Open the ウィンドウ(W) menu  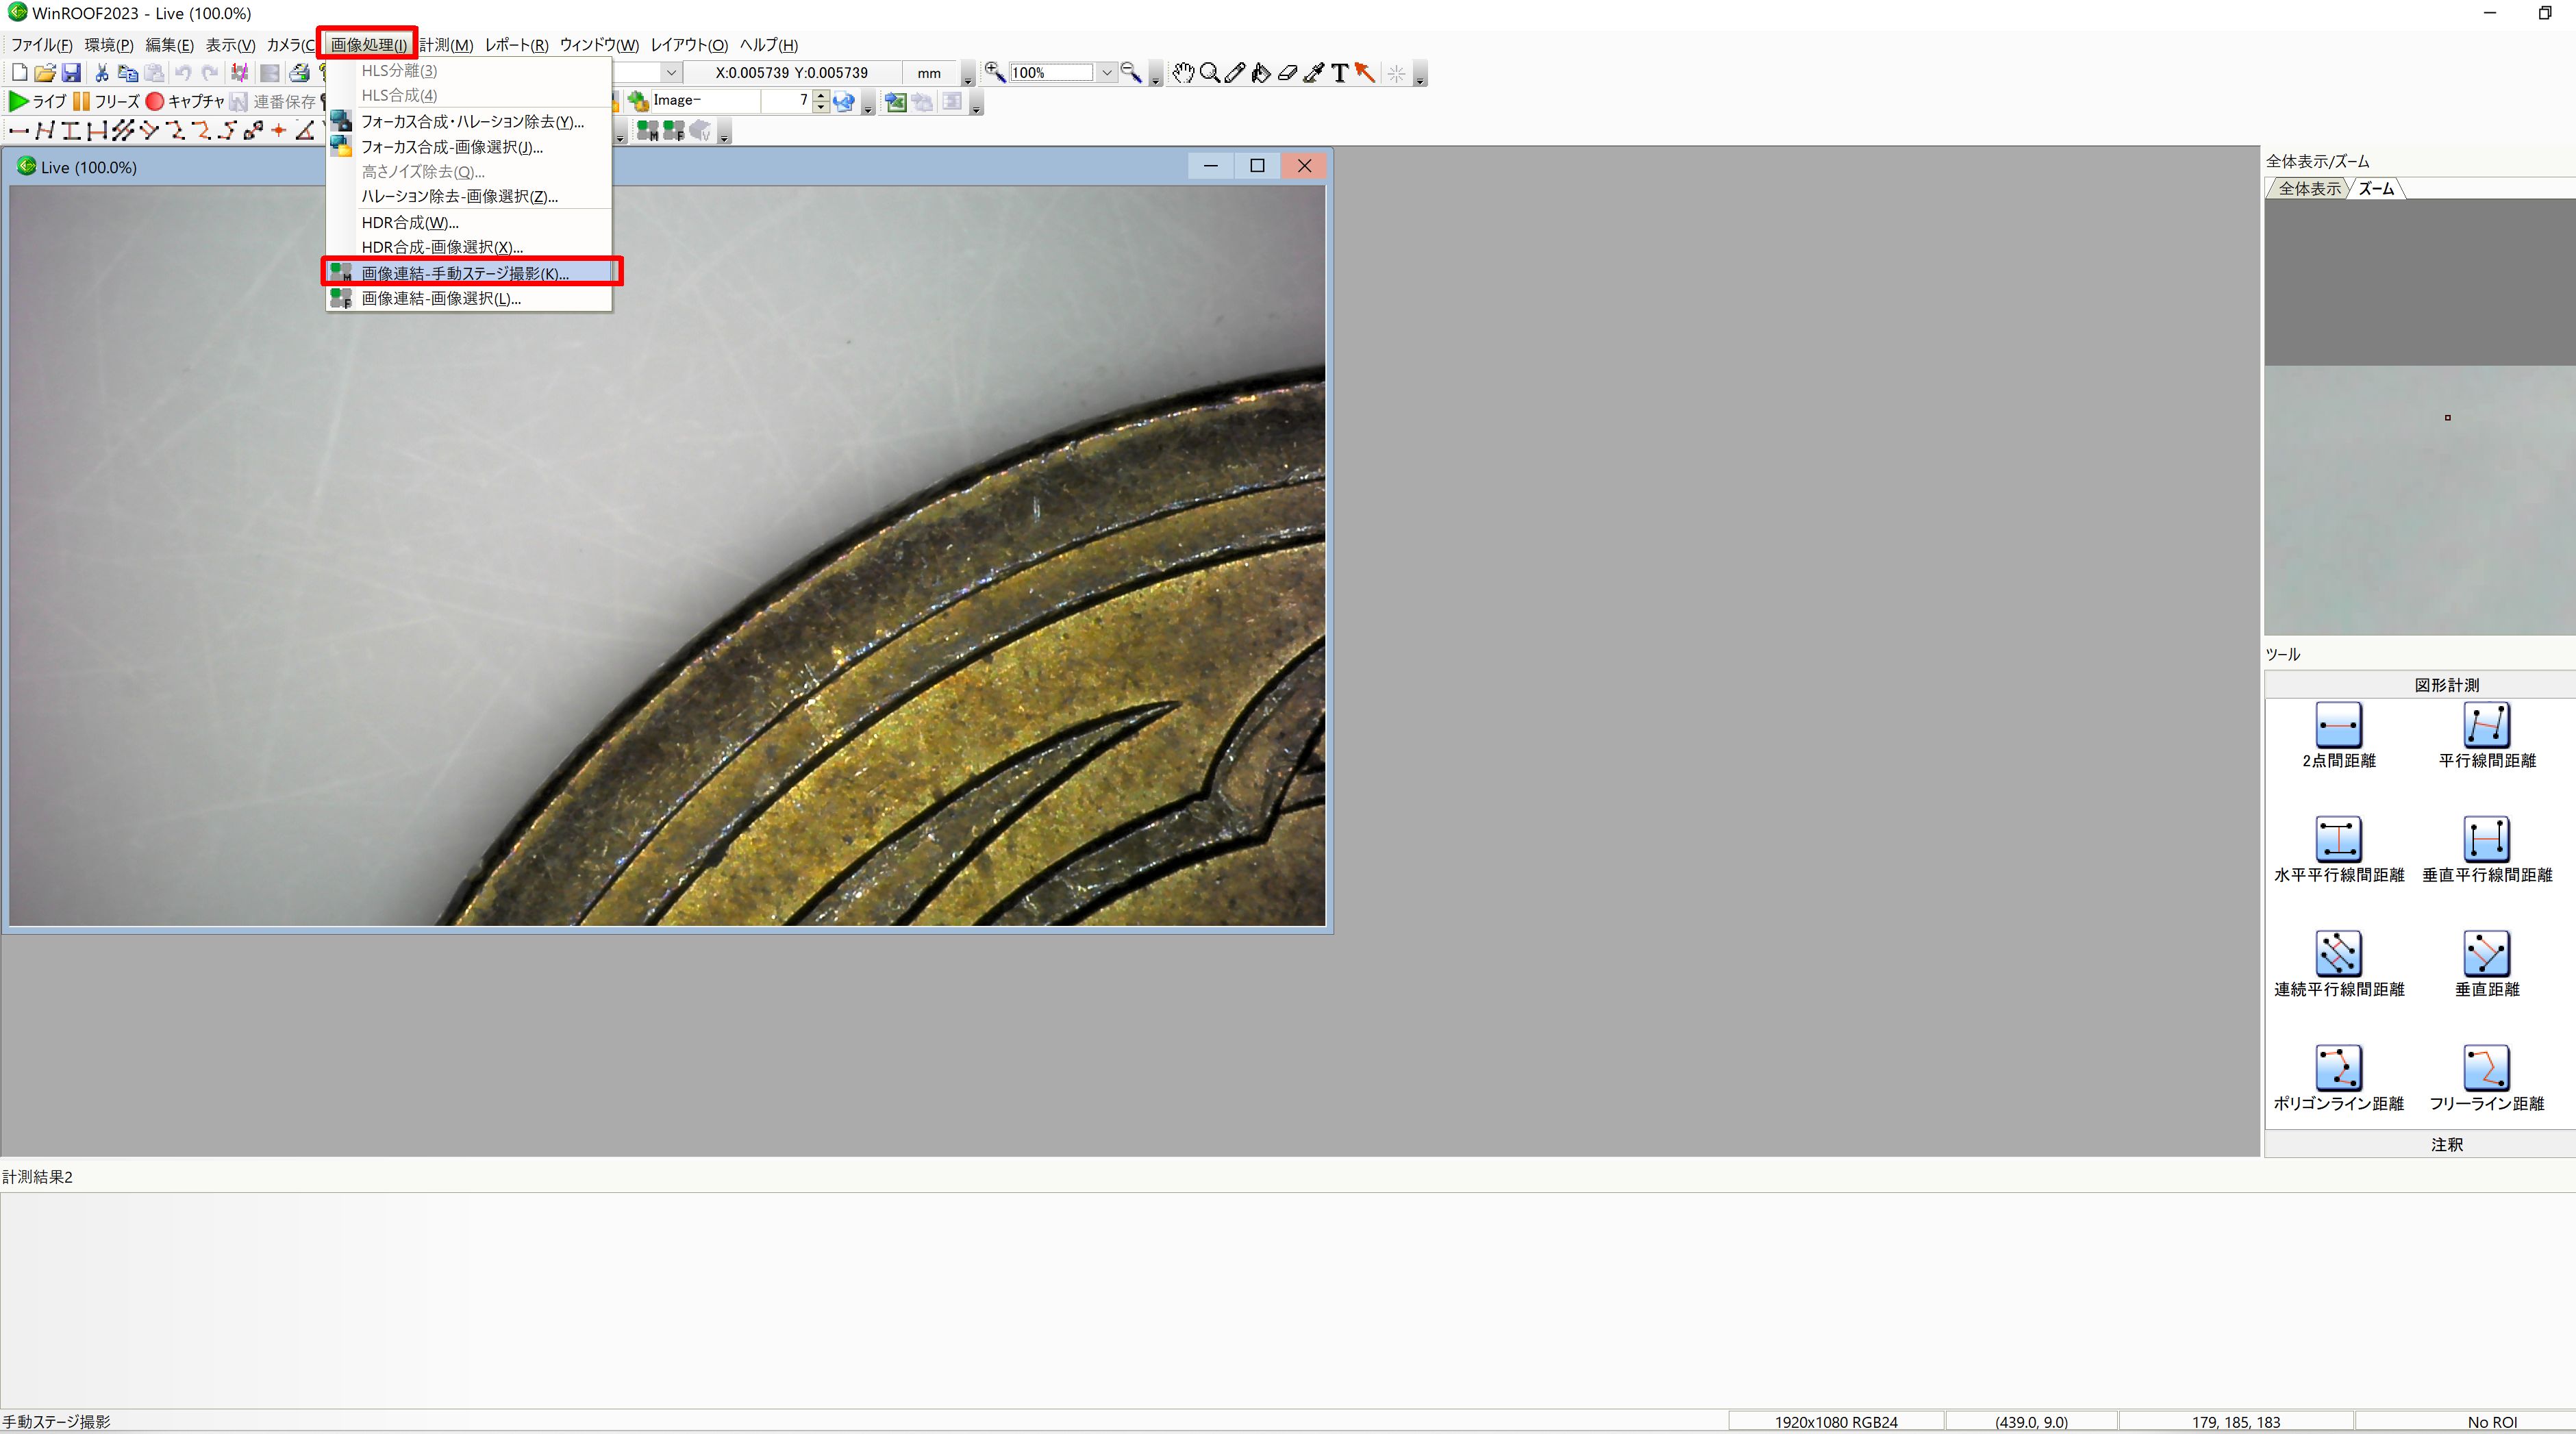tap(599, 45)
